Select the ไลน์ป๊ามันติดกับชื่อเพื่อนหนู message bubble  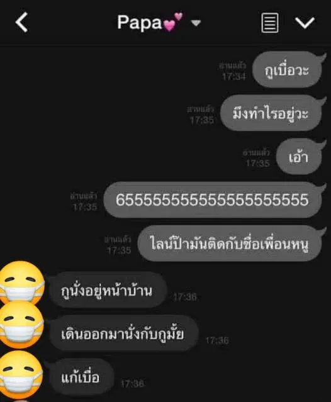click(x=230, y=243)
